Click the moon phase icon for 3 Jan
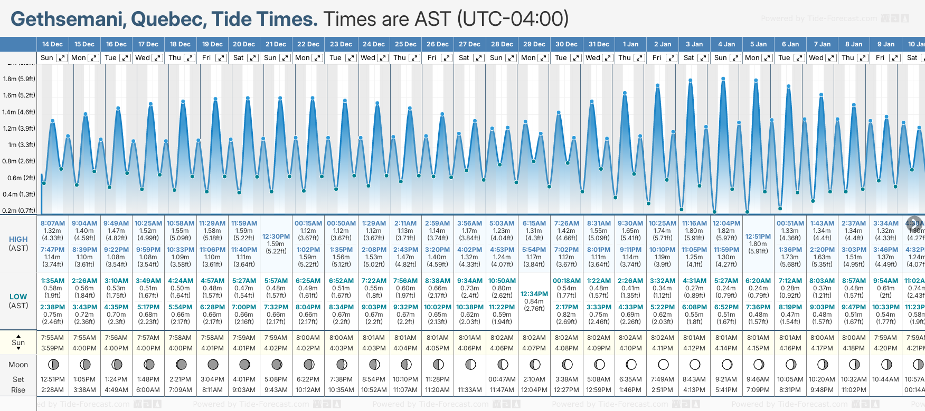This screenshot has height=411, width=925. [695, 365]
